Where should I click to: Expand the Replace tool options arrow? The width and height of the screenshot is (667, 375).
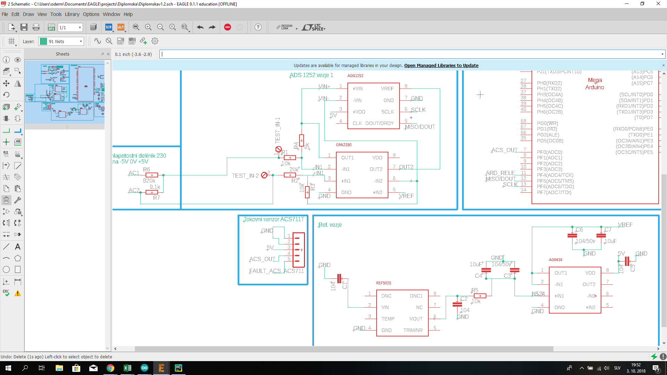22,216
